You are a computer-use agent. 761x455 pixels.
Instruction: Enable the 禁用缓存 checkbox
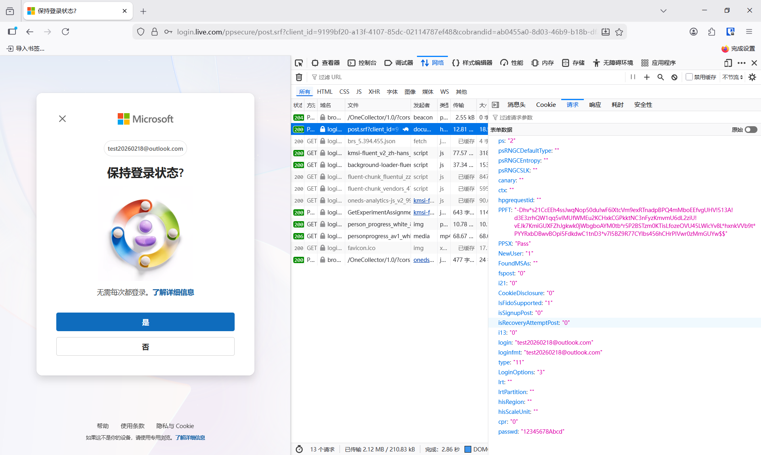(x=689, y=77)
